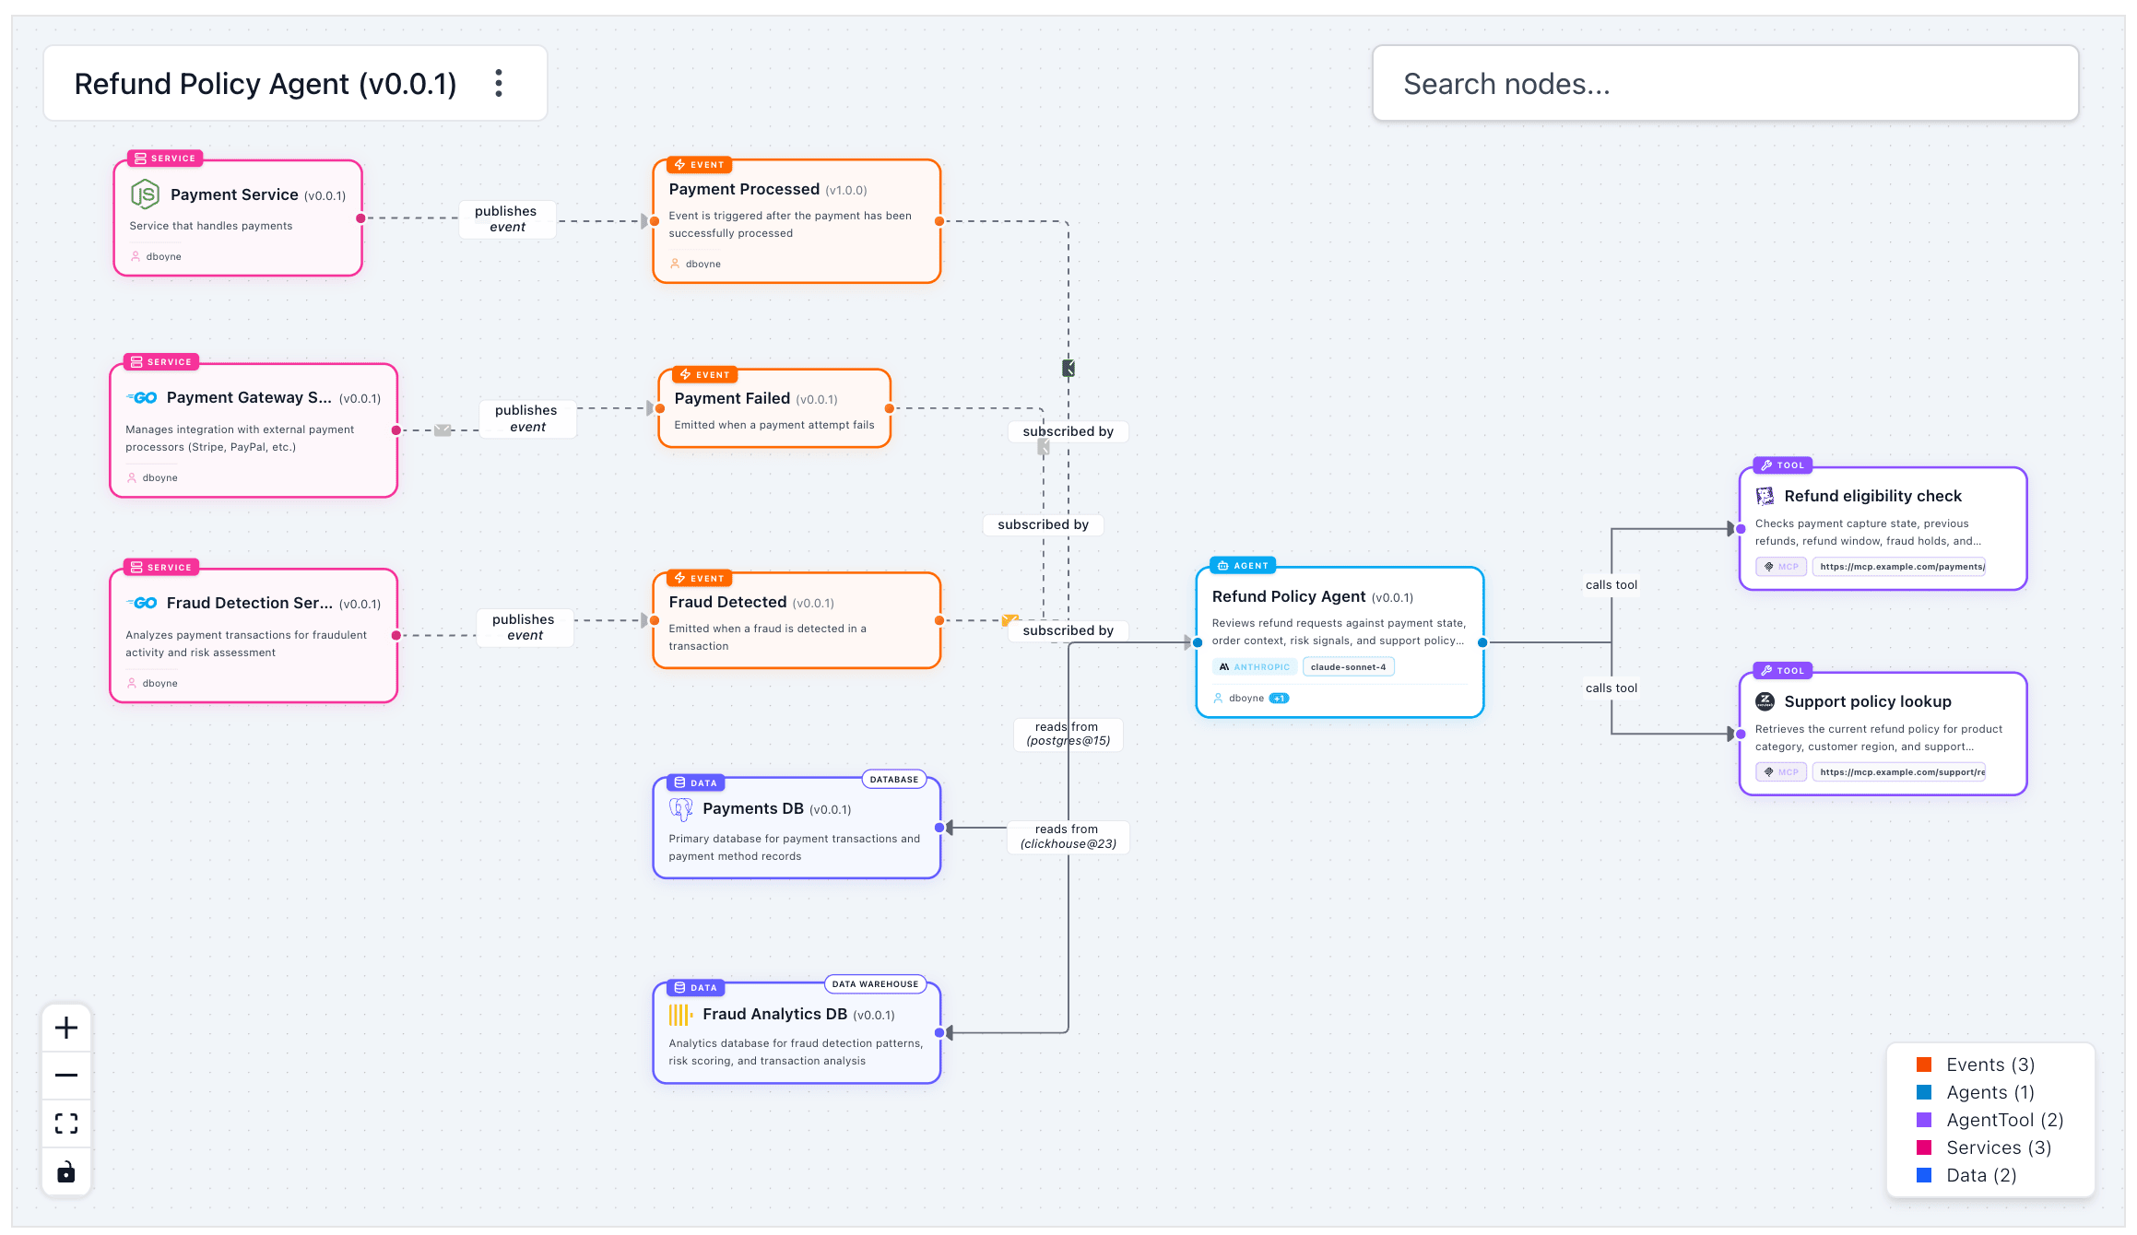Select Data (2) in the legend
Screen dimensions: 2137x1235
click(1966, 1175)
